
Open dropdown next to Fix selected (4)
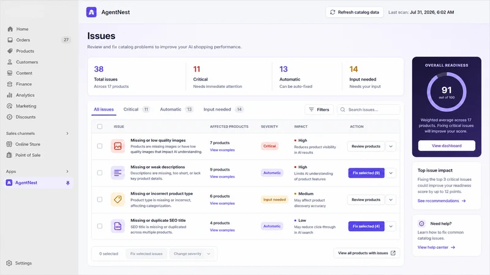click(391, 226)
